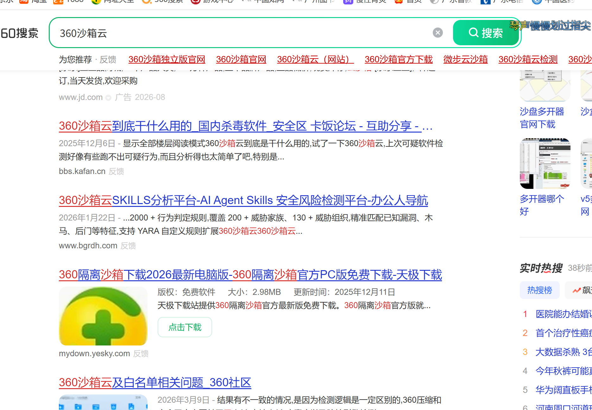This screenshot has height=410, width=592.
Task: Search for 微步云沙箱 via suggestion
Action: (x=465, y=59)
